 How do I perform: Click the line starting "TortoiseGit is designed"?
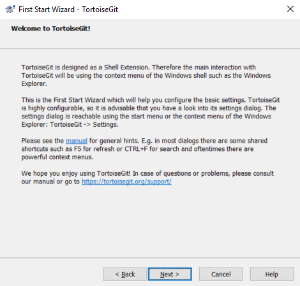click(139, 68)
